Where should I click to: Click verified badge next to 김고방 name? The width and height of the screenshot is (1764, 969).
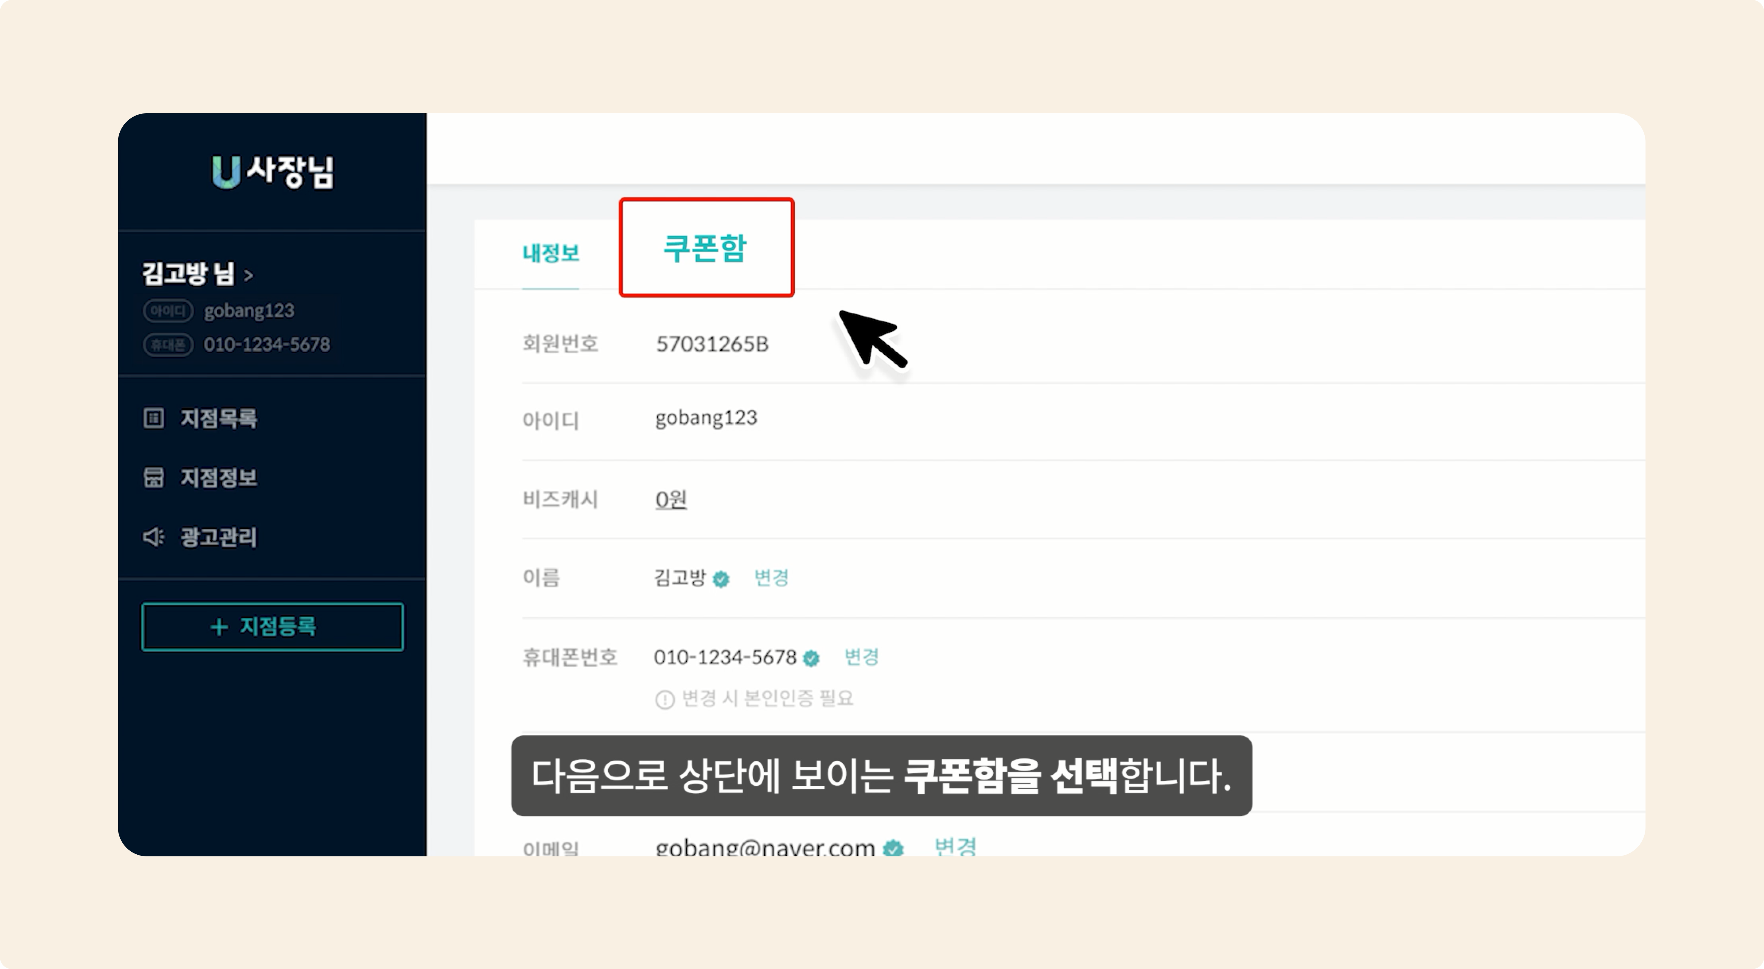(720, 579)
